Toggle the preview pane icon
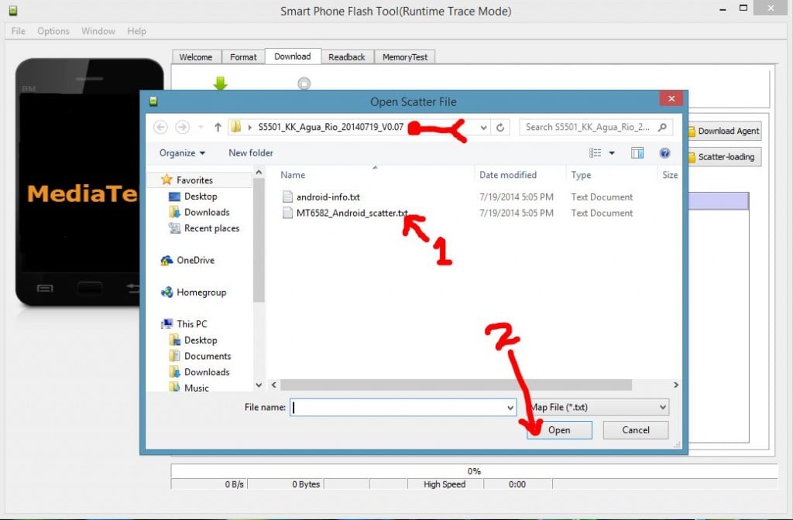Image resolution: width=793 pixels, height=520 pixels. [637, 153]
